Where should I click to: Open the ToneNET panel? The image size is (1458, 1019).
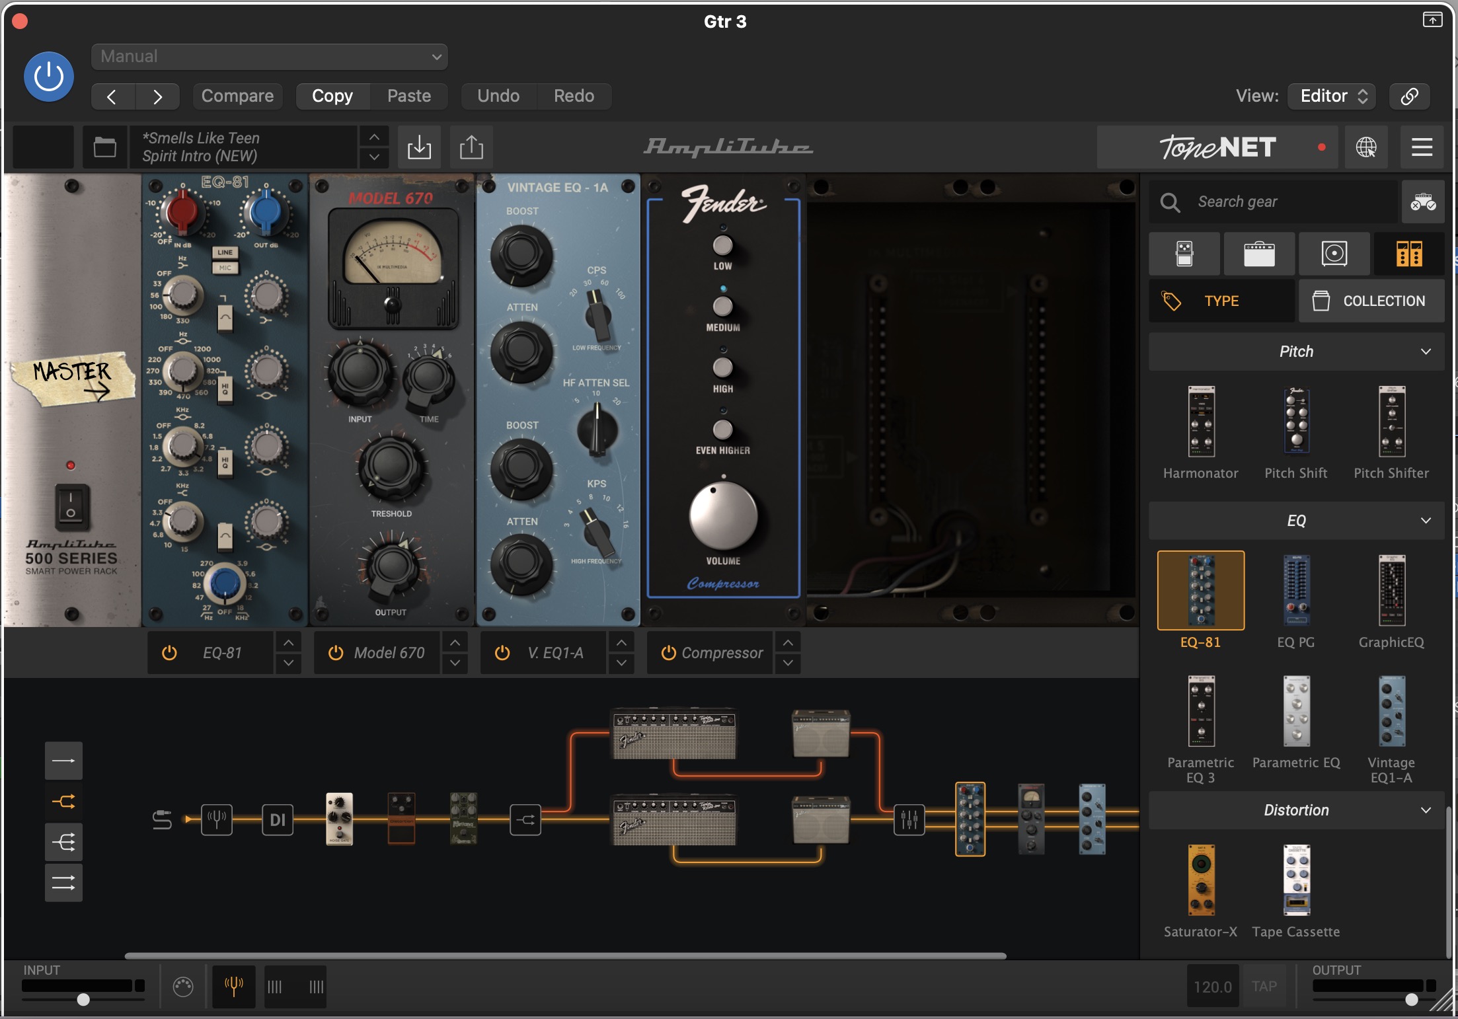point(1217,147)
